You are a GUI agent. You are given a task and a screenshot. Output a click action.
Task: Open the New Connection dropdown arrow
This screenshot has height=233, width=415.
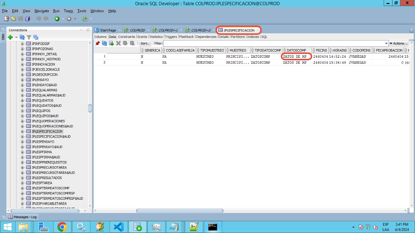pyautogui.click(x=16, y=37)
